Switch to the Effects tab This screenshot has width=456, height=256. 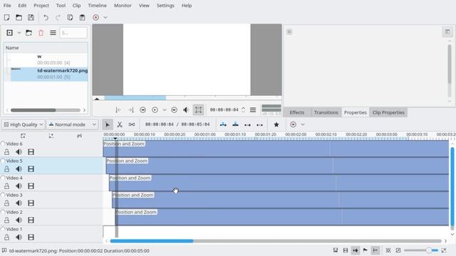(297, 112)
